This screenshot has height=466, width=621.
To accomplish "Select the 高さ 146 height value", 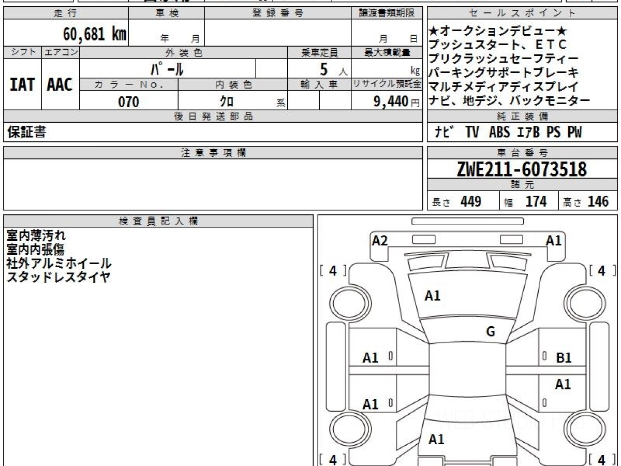I will pos(586,201).
